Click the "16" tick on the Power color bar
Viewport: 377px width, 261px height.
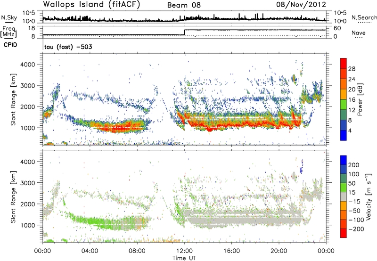pos(352,100)
